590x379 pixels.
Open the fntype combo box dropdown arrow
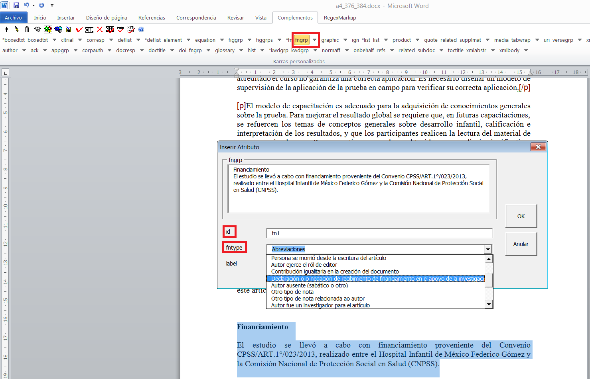coord(488,249)
